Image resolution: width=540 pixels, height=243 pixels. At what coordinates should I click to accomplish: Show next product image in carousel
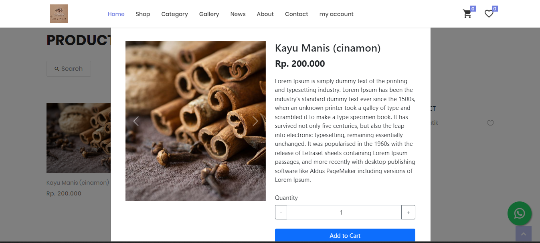[x=255, y=121]
